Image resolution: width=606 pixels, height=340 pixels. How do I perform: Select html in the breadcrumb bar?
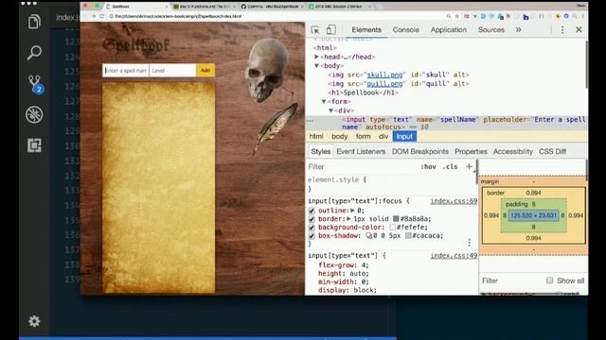click(315, 136)
